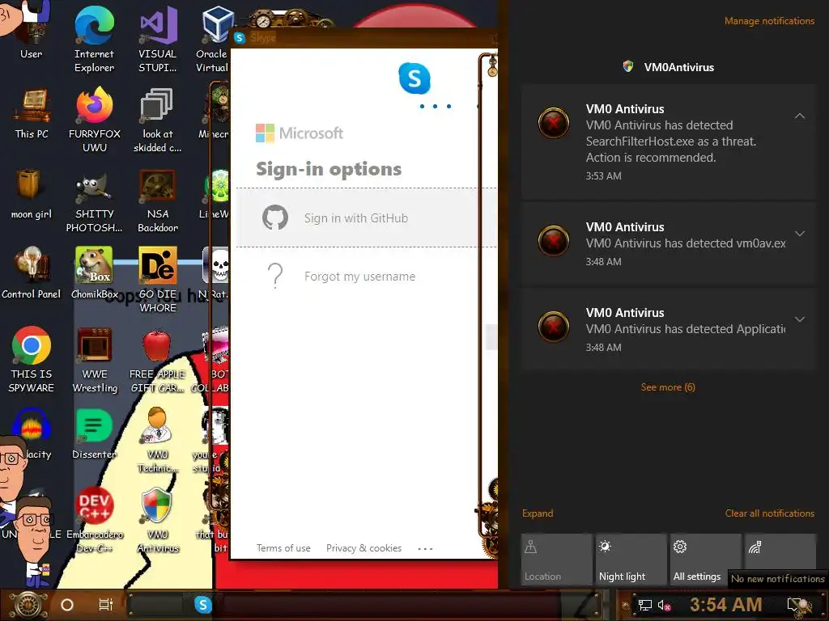This screenshot has height=621, width=829.
Task: Open Task View on the taskbar
Action: click(x=106, y=605)
